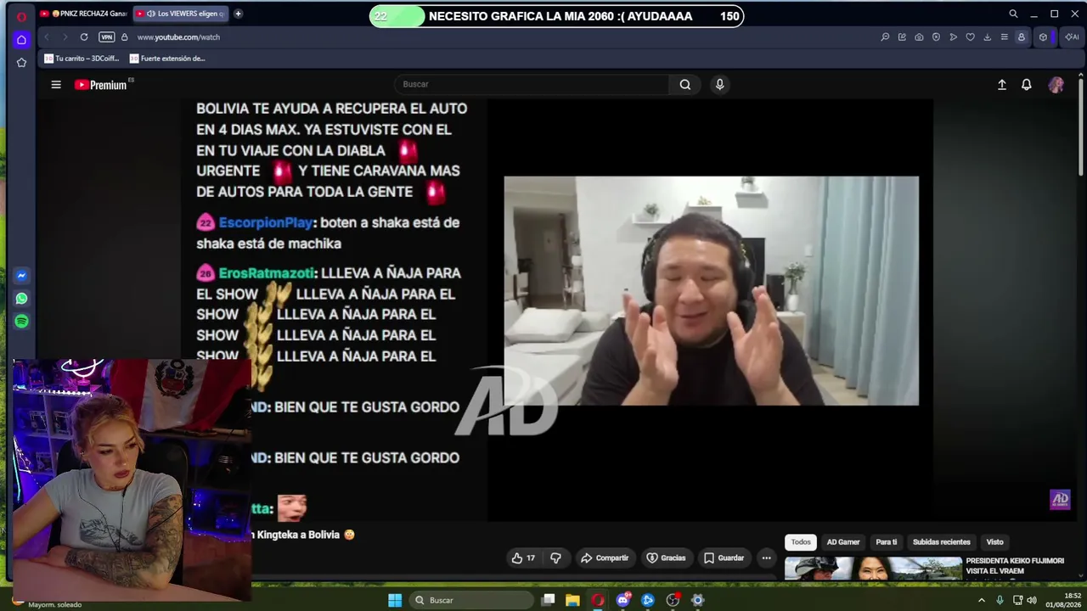Switch to the PNKZ RECHAZ4 tab
The width and height of the screenshot is (1087, 611).
pos(83,14)
